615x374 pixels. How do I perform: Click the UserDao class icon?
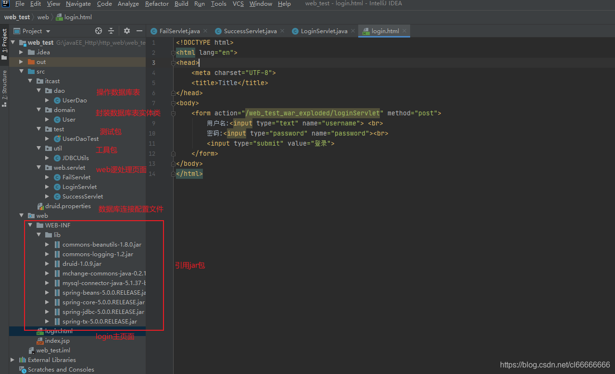click(57, 100)
